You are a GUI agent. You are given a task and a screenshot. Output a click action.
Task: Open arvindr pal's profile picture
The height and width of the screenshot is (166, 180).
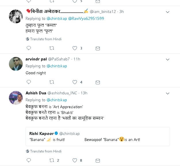click(16, 64)
